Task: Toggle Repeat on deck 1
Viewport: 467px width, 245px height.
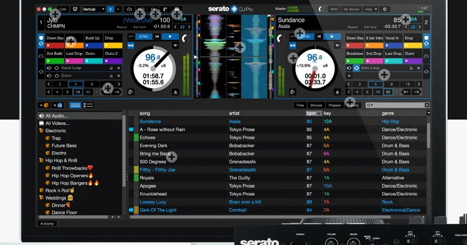Action: pos(122,27)
